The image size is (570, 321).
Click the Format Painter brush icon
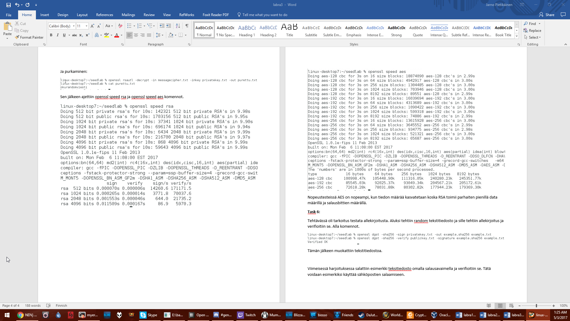coord(17,37)
